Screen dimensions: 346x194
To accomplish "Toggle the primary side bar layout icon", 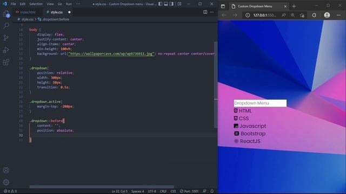I will click(x=160, y=4).
